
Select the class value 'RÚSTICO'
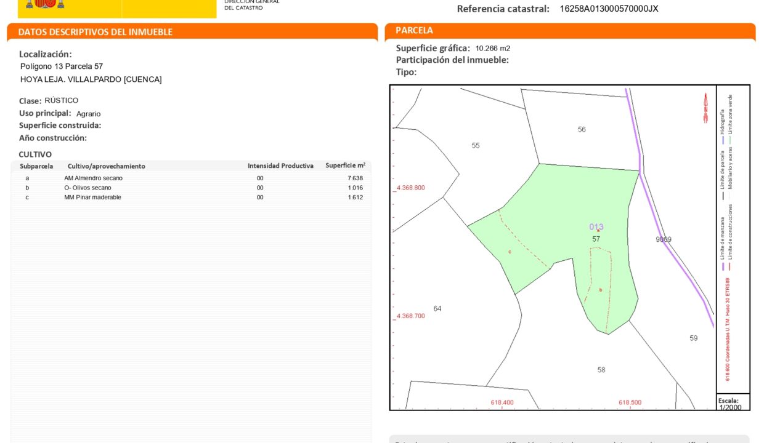pos(62,100)
